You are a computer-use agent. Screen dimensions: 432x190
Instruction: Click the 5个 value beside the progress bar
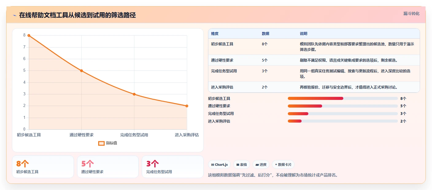click(x=403, y=106)
